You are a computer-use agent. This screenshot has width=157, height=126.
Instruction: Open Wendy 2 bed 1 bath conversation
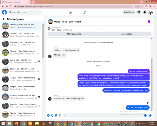[21, 114]
